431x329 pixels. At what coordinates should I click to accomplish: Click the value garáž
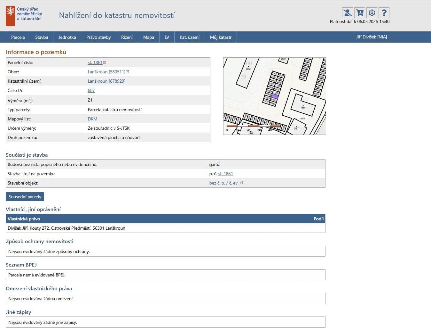click(x=215, y=164)
